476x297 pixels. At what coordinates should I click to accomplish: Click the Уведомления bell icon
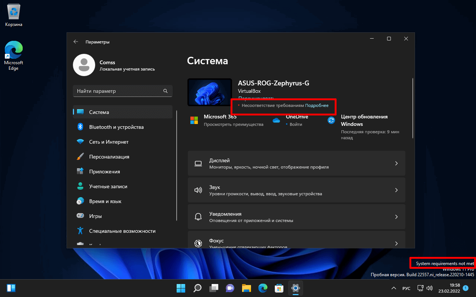click(x=198, y=217)
